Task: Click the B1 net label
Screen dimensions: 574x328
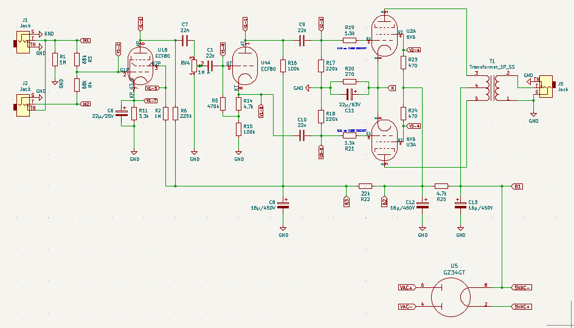Action: 517,186
